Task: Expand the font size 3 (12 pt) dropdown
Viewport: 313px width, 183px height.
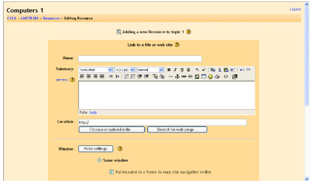Action: point(125,70)
